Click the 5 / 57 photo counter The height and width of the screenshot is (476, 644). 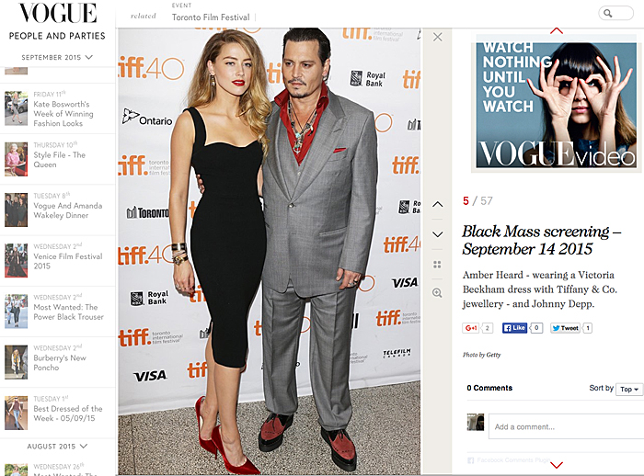[x=477, y=200]
